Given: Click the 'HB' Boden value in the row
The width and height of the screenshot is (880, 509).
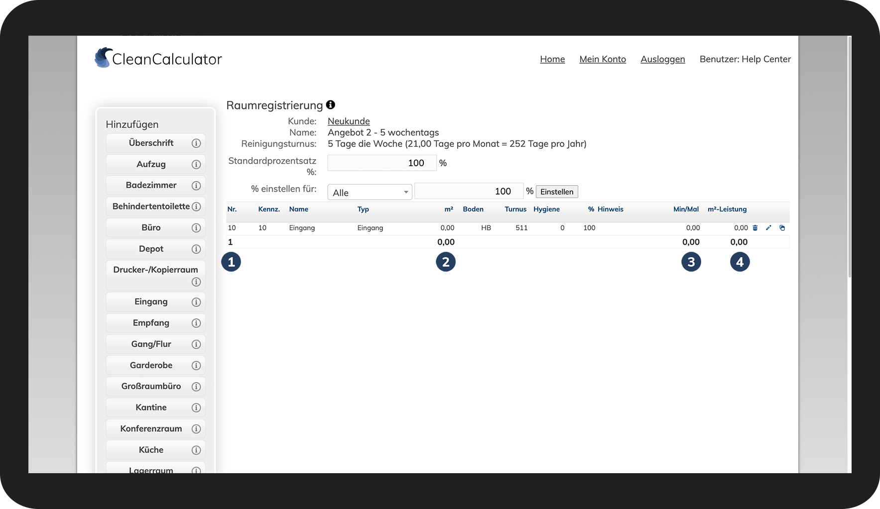Looking at the screenshot, I should pos(486,228).
